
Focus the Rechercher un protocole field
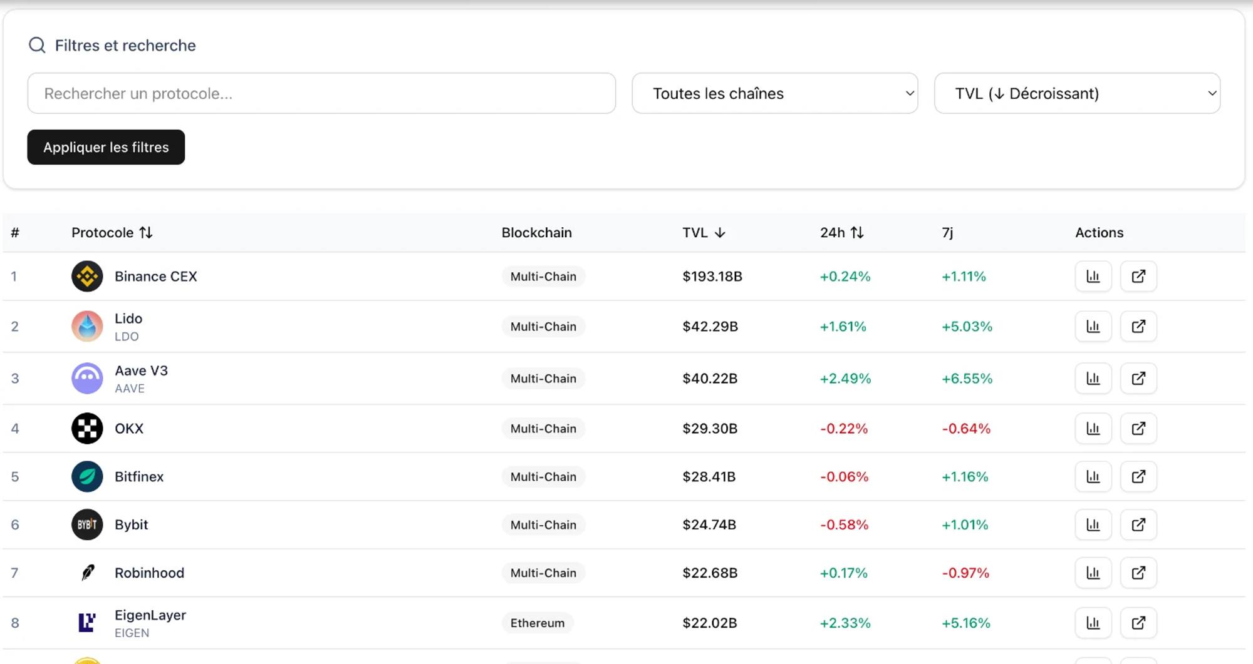point(321,93)
